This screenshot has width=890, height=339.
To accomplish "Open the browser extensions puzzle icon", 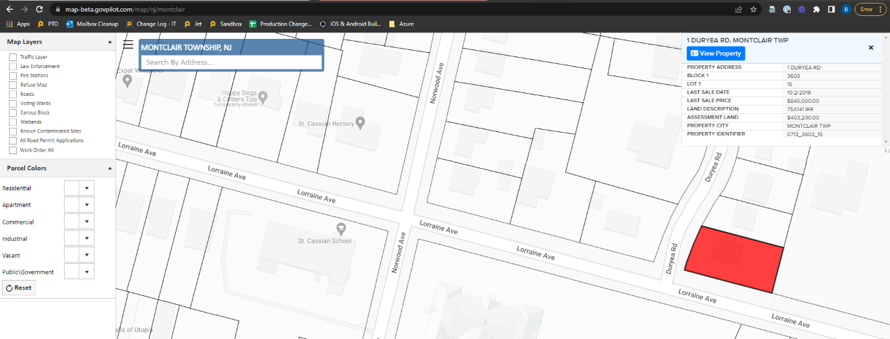I will (x=816, y=9).
